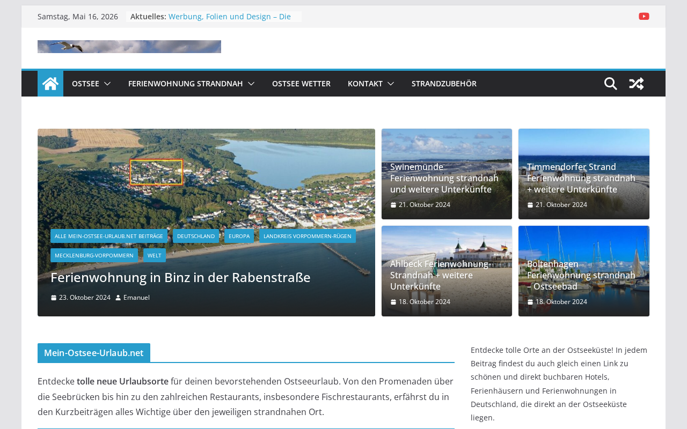Viewport: 687px width, 429px height.
Task: Open article Ferienwohnung in Binz in der Rabenstraße
Action: (180, 277)
